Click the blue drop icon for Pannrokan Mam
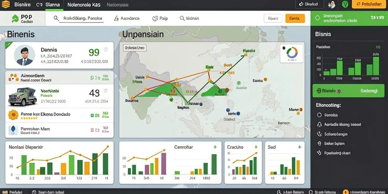This screenshot has width=388, height=194. [13, 130]
